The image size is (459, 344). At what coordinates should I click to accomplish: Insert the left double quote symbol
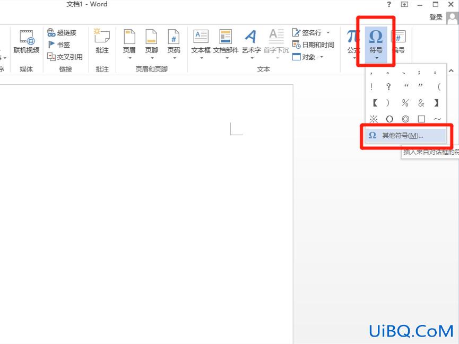point(406,86)
